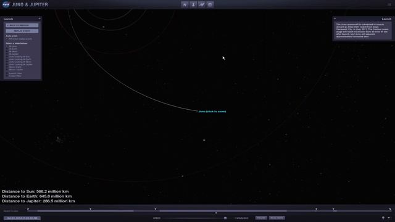The width and height of the screenshot is (395, 222).
Task: Open the second toolbar icon beside home
Action: pyautogui.click(x=193, y=4)
